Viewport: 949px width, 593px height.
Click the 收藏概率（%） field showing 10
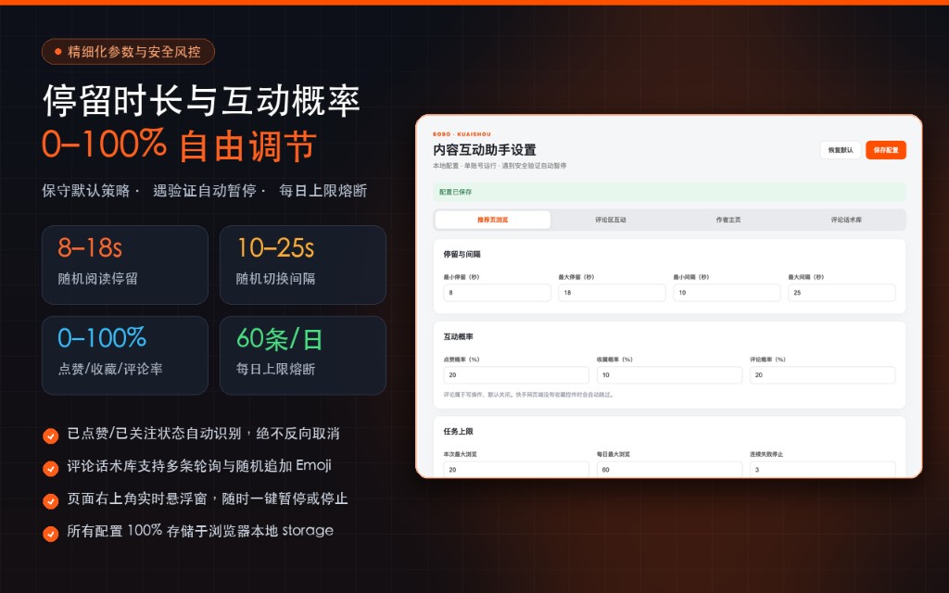pos(669,375)
